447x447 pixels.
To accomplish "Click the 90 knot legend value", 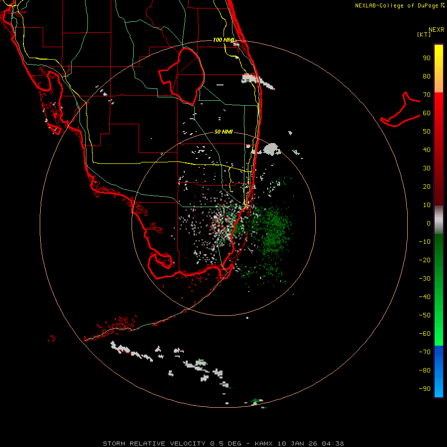I will (x=427, y=58).
